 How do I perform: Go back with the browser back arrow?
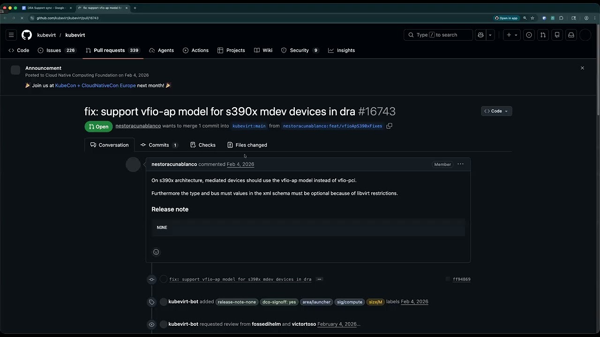tap(5, 18)
